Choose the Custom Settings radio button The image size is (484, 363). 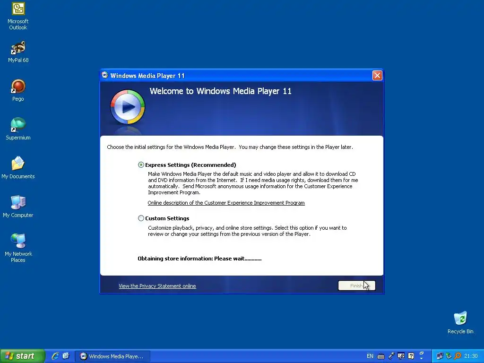point(141,218)
